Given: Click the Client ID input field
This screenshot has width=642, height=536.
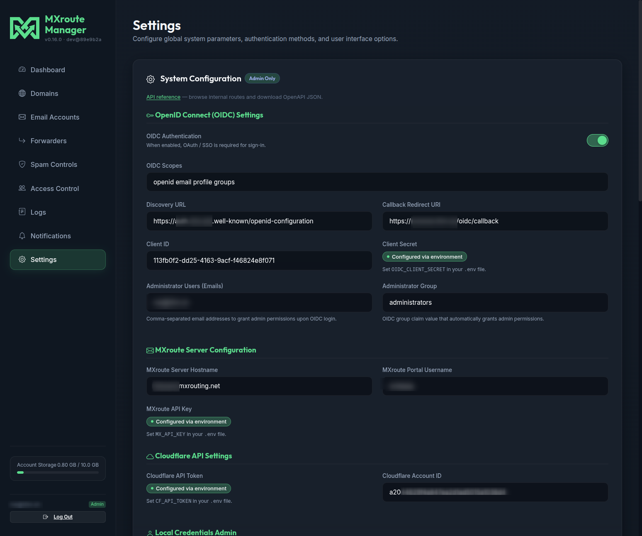Looking at the screenshot, I should pos(259,260).
